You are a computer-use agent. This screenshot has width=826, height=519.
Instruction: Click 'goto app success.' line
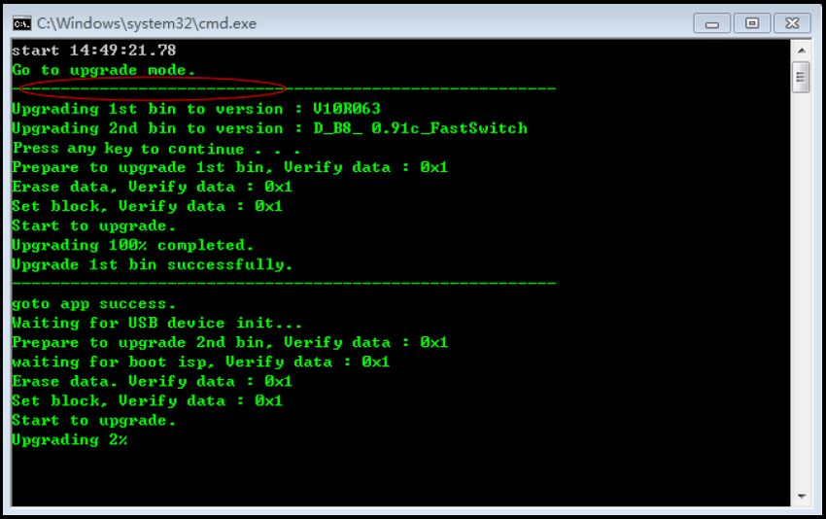(x=93, y=304)
